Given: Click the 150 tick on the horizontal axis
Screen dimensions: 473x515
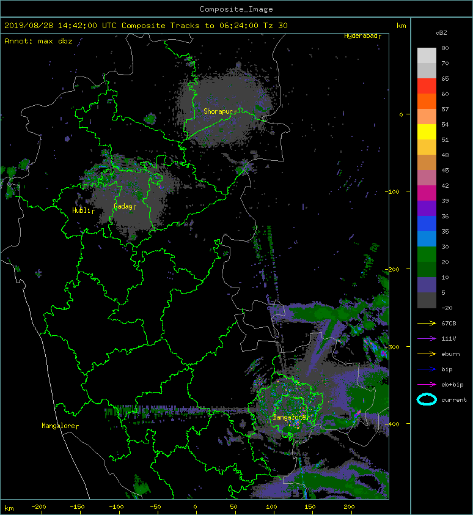Looking at the screenshot, I should click(310, 507).
